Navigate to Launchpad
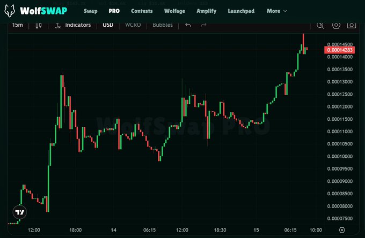The width and height of the screenshot is (365, 238). [241, 11]
